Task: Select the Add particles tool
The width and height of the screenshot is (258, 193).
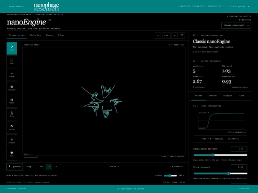Action: pos(11,61)
